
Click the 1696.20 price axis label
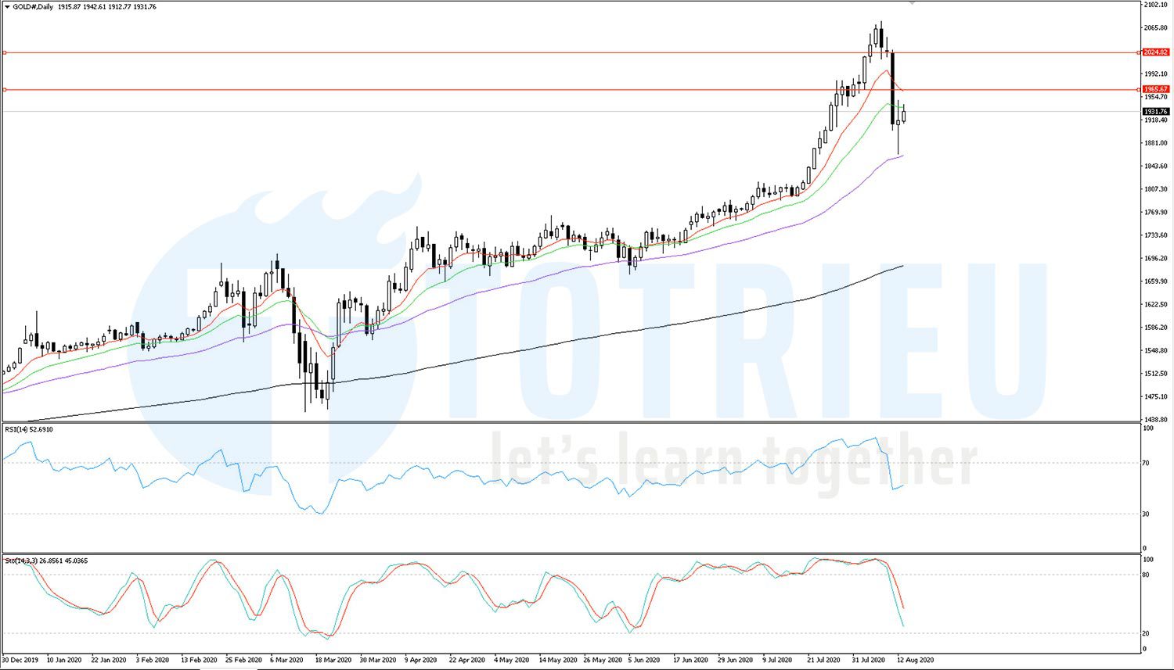pyautogui.click(x=1155, y=259)
